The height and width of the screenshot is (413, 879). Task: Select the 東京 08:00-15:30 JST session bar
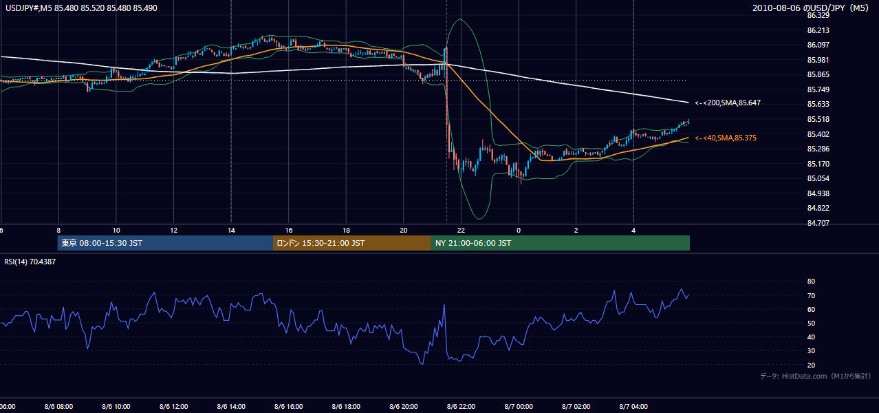(165, 243)
